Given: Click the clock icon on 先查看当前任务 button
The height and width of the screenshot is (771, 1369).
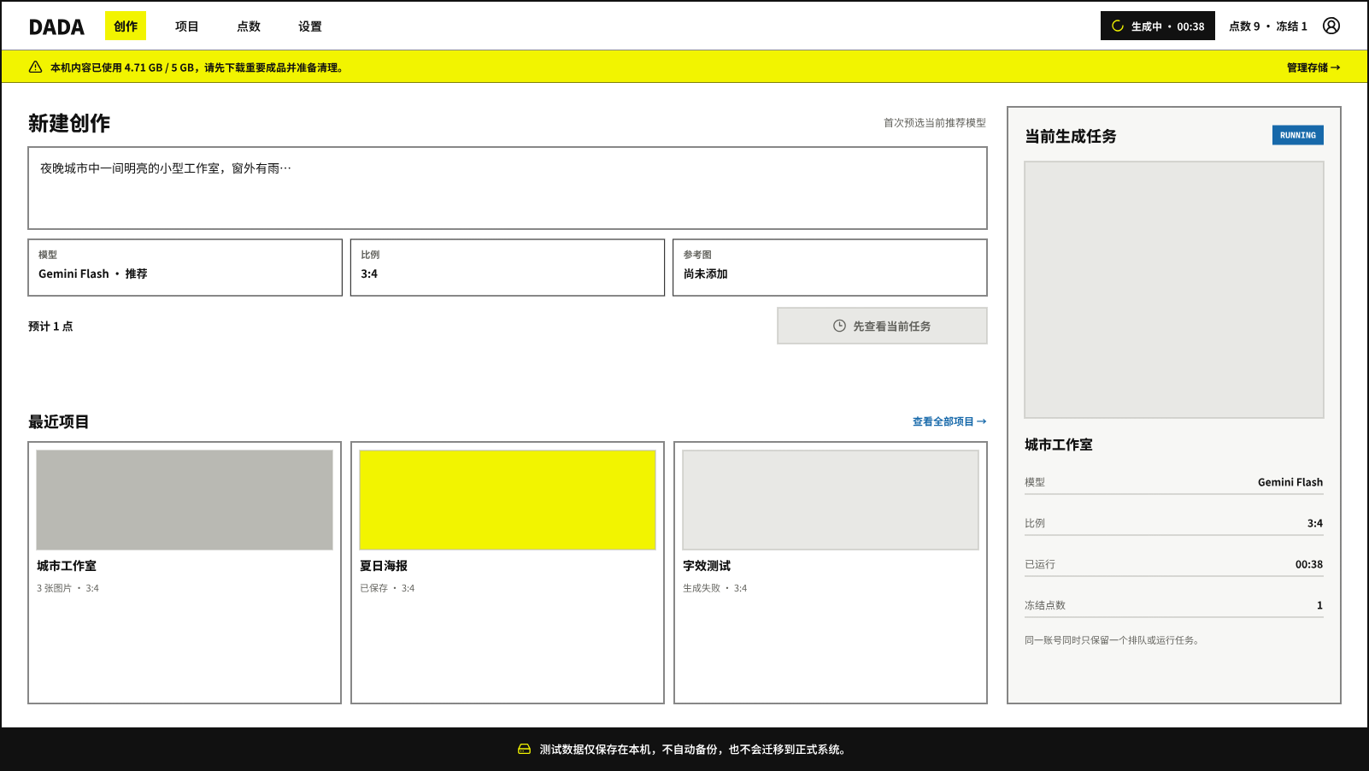Looking at the screenshot, I should (x=839, y=326).
